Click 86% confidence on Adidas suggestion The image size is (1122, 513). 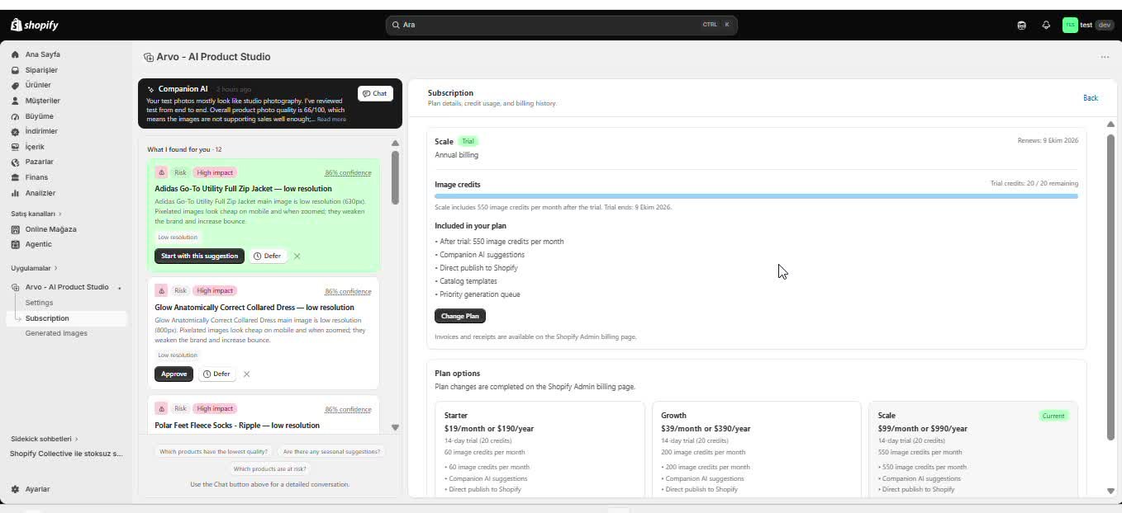348,173
